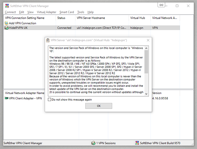Click the 1 VPN Sessions status text
197x149 pixels.
(x=106, y=143)
